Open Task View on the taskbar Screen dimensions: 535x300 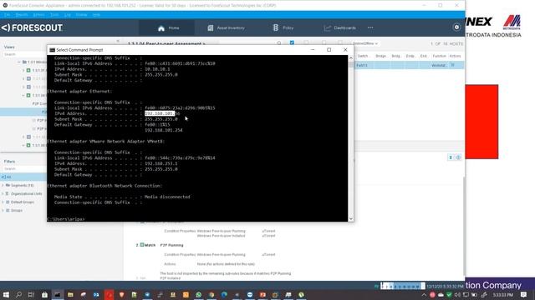[x=32, y=294]
